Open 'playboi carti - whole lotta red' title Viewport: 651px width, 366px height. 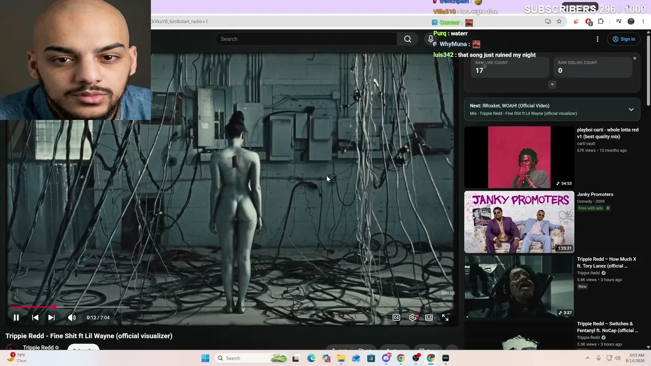coord(607,133)
